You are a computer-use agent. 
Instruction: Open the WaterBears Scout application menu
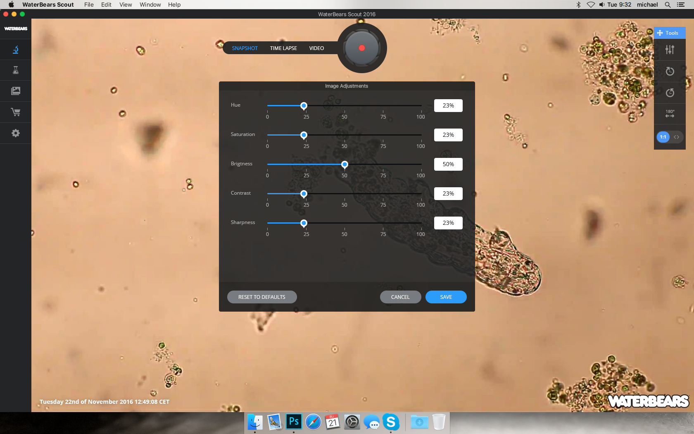coord(48,5)
